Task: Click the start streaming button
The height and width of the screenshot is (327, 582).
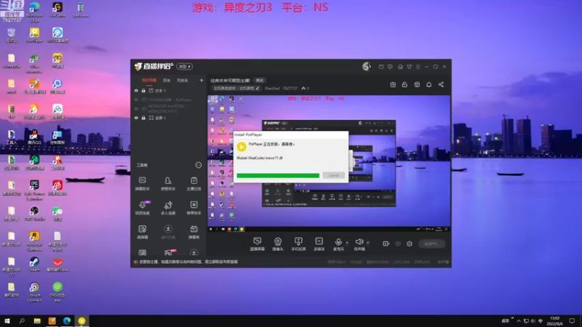Action: point(432,243)
